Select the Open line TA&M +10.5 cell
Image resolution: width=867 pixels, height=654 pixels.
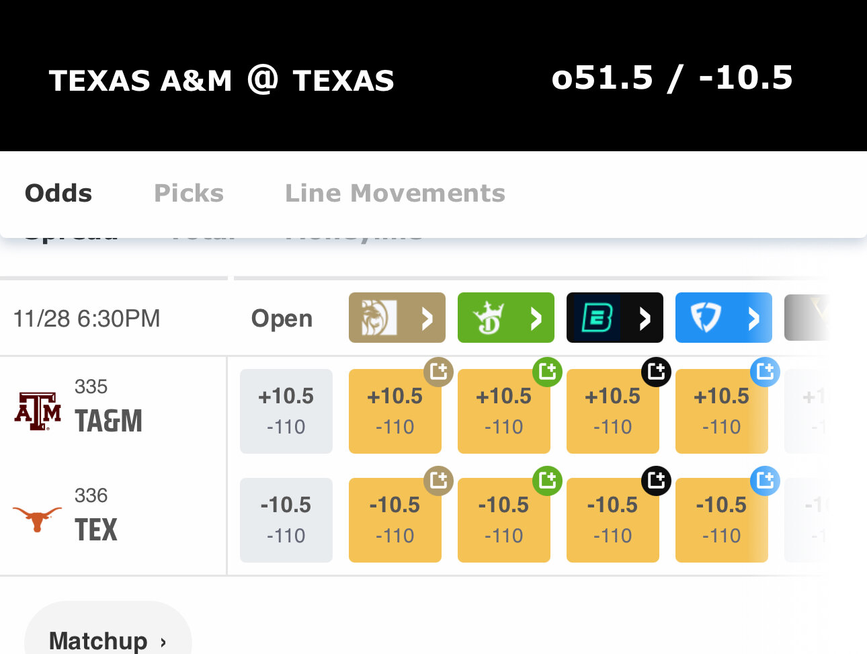(286, 411)
